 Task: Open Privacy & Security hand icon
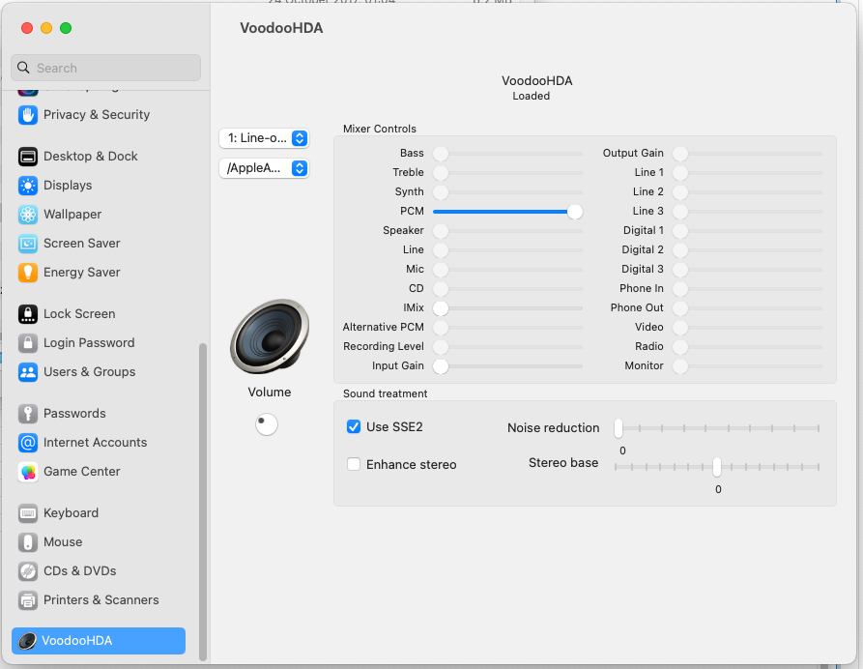coord(27,114)
